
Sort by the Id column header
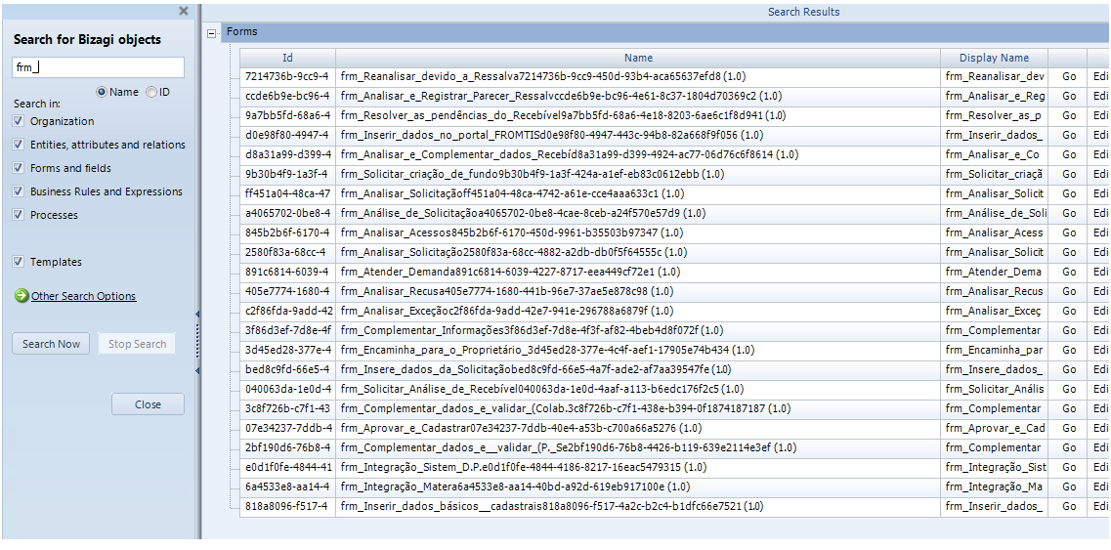(x=287, y=58)
